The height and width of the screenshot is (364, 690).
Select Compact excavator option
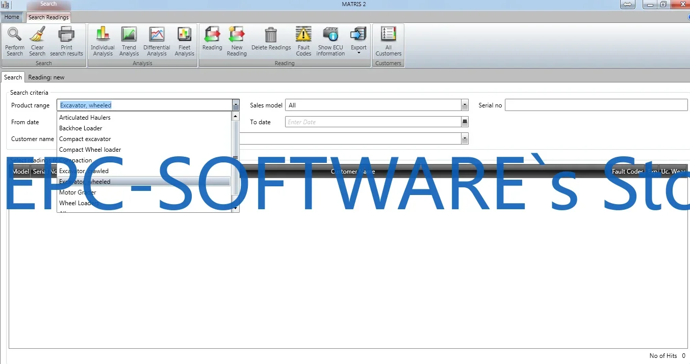144,139
